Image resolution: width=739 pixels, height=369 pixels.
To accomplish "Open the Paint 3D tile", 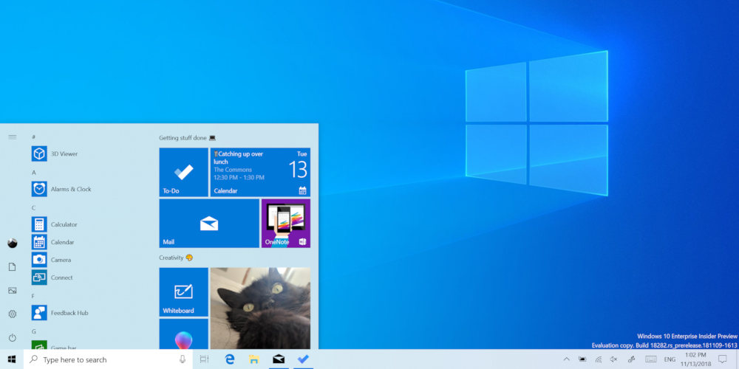I will (x=184, y=334).
